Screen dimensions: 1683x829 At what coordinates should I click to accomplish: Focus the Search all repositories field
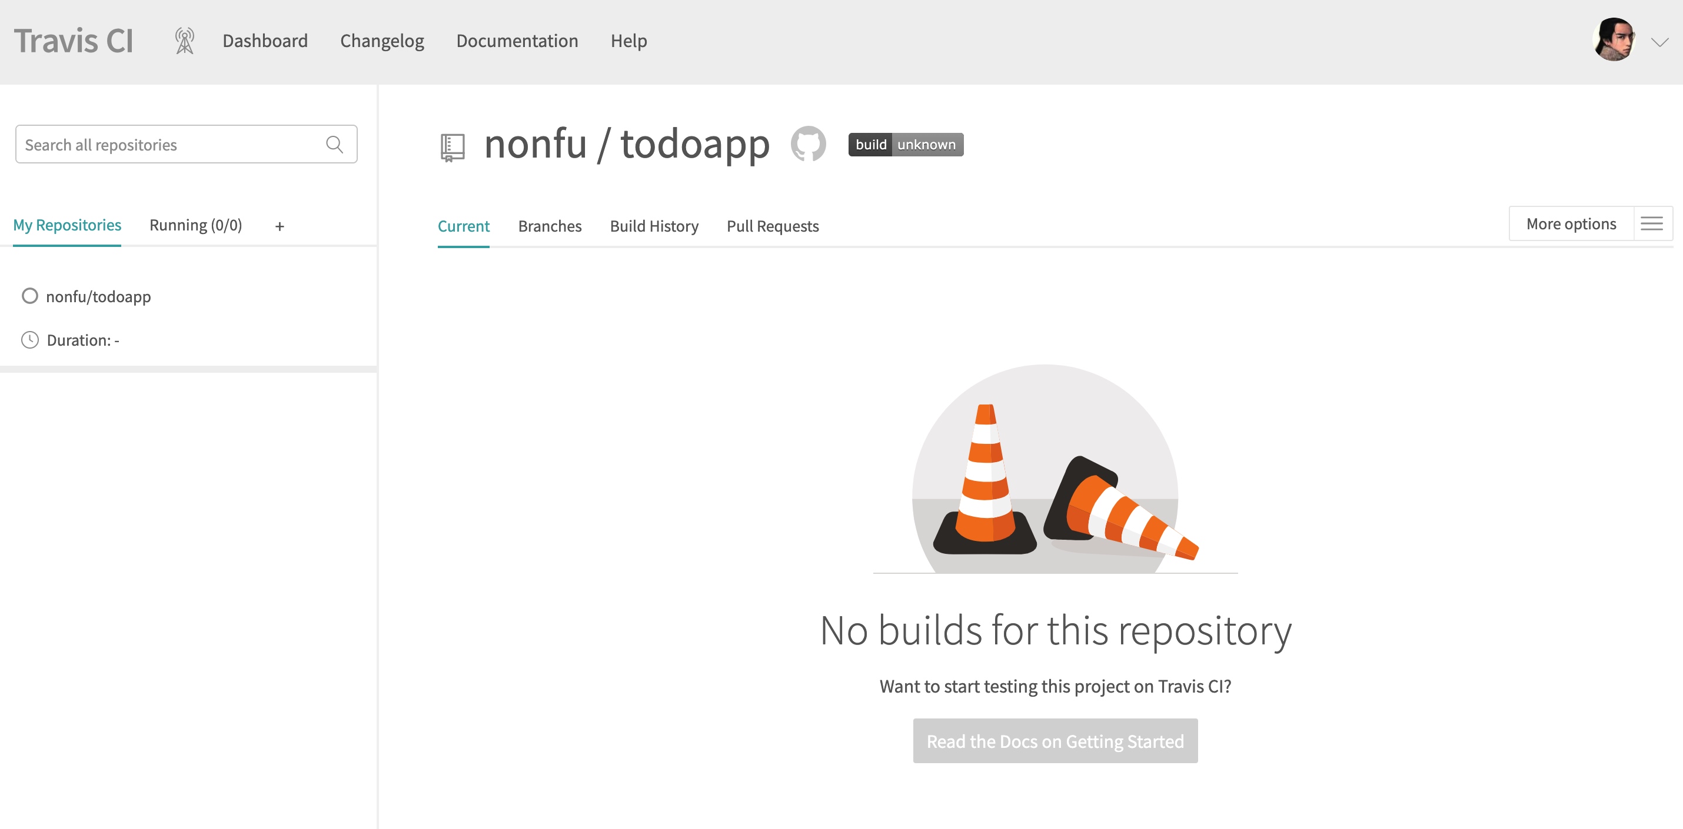(186, 144)
